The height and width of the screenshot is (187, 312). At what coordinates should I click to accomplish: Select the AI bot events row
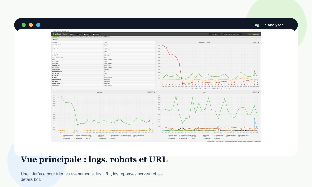(103, 81)
